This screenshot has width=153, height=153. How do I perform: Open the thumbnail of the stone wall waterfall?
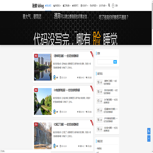43,136
